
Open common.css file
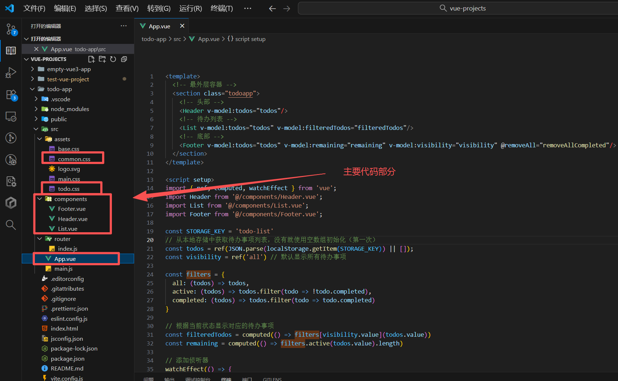pyautogui.click(x=74, y=159)
